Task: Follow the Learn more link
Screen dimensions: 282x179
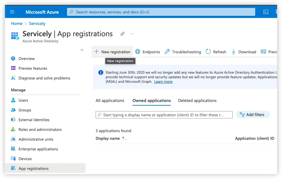Action: coord(163,82)
